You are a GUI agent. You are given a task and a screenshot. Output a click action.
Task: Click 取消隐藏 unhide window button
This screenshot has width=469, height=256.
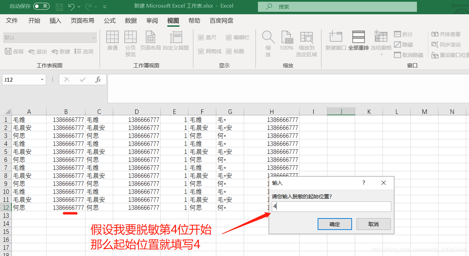pos(409,55)
